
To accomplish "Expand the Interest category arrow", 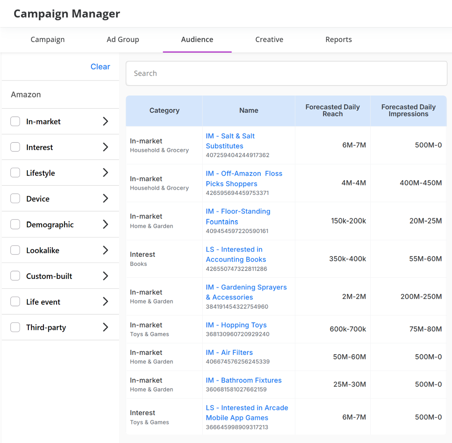I will click(x=105, y=147).
